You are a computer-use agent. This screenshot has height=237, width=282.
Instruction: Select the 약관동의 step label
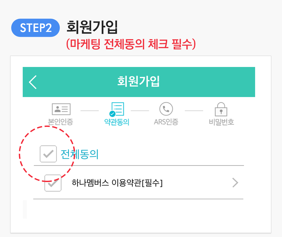click(x=117, y=122)
